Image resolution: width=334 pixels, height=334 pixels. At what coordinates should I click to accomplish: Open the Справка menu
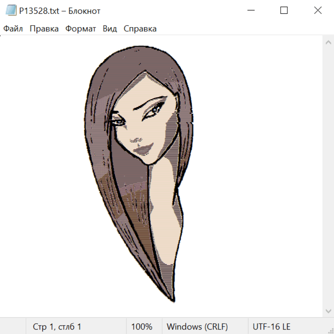coord(140,29)
